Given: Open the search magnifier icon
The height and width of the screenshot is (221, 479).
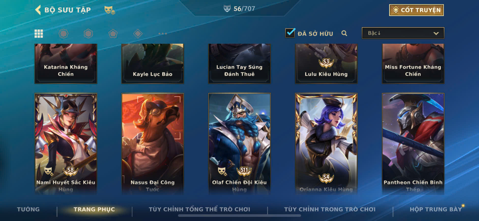Looking at the screenshot, I should pos(344,33).
